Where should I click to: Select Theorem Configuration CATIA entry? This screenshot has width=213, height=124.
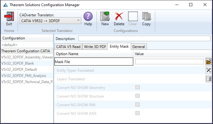click(x=27, y=51)
